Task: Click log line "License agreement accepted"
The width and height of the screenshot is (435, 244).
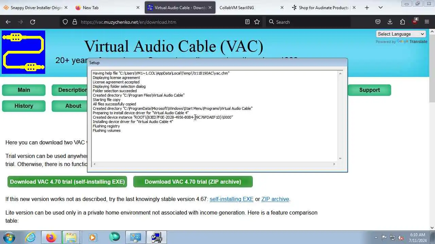Action: point(116,82)
